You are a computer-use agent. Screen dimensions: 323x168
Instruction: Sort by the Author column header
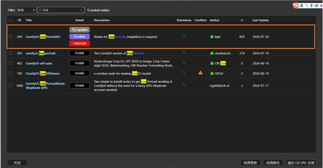(214, 20)
